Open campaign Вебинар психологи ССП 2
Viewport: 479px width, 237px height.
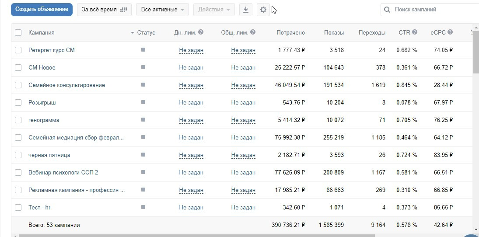63,173
